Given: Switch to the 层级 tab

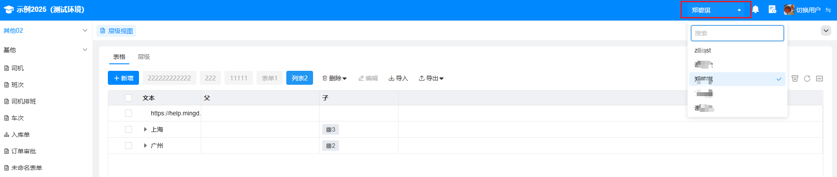Looking at the screenshot, I should pos(144,57).
